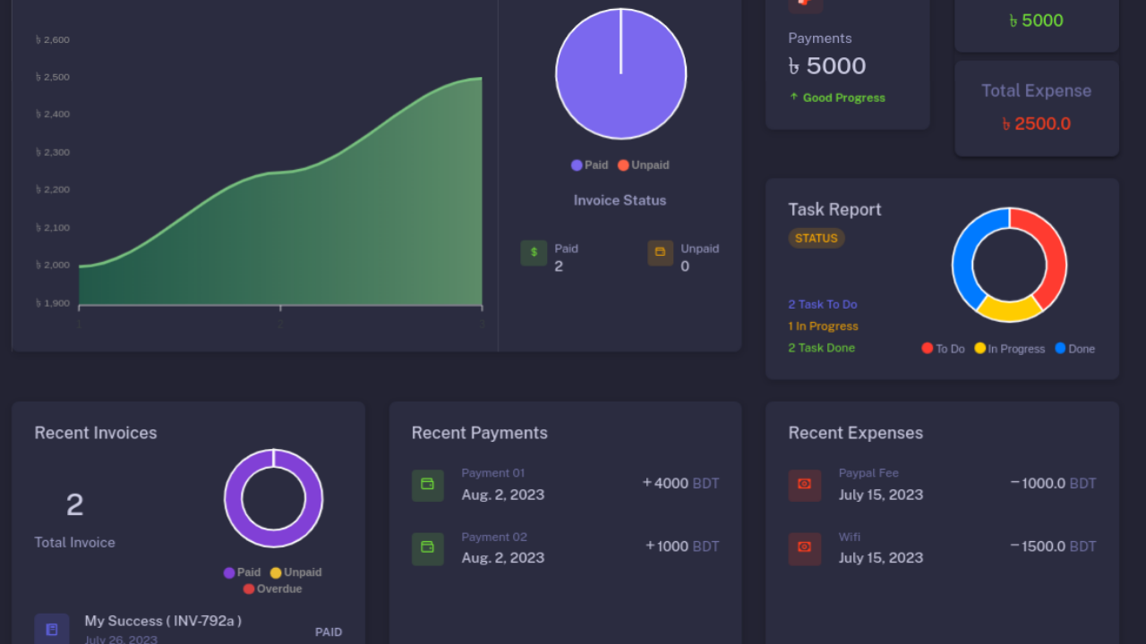
Task: Click the PAID label on the My Success invoice
Action: tap(329, 631)
